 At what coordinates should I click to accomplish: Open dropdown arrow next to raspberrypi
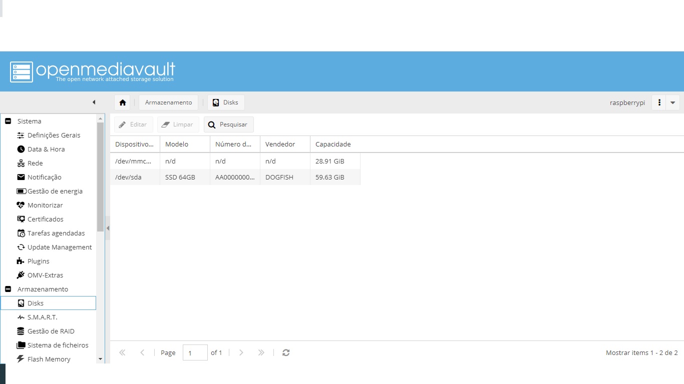pyautogui.click(x=672, y=102)
